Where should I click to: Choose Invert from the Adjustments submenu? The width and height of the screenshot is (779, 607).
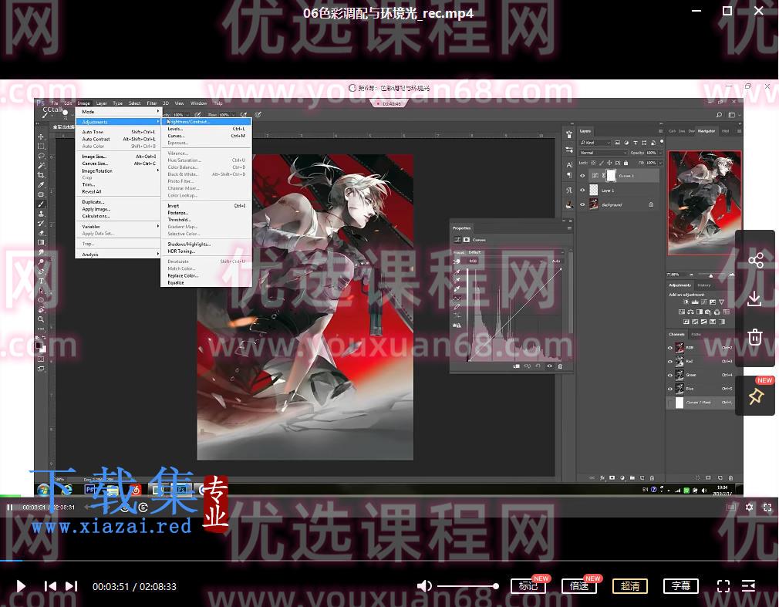coord(206,206)
